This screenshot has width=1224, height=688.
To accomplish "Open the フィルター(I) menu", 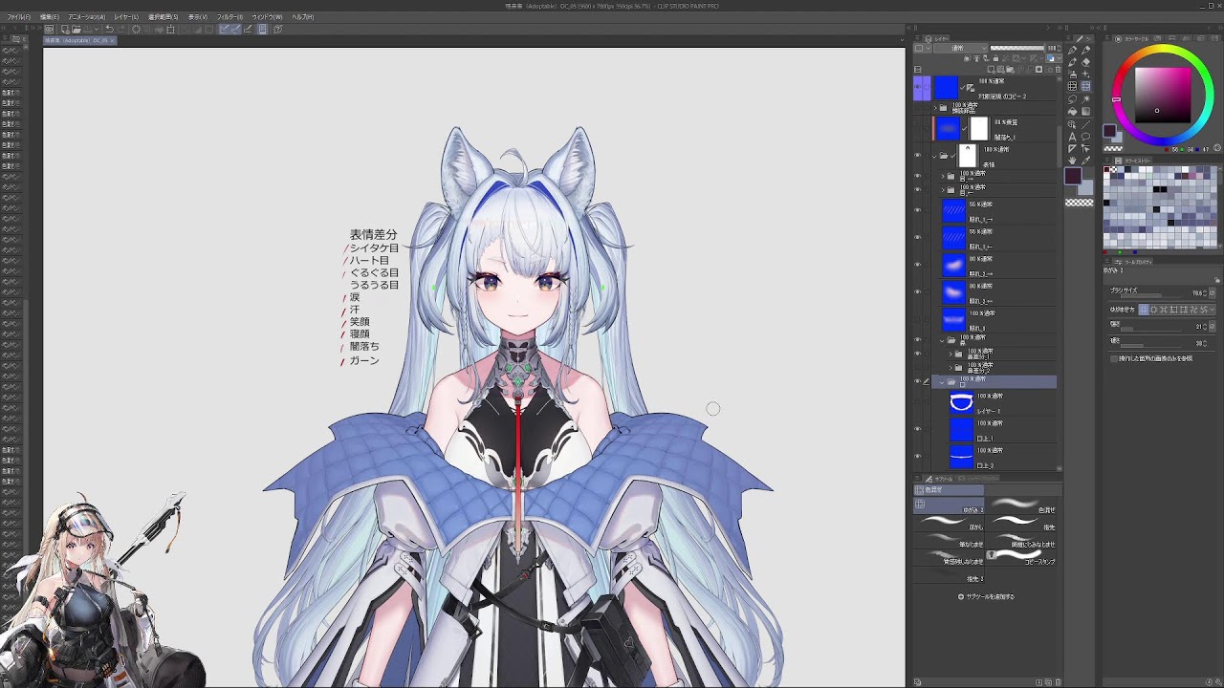I will click(x=229, y=17).
